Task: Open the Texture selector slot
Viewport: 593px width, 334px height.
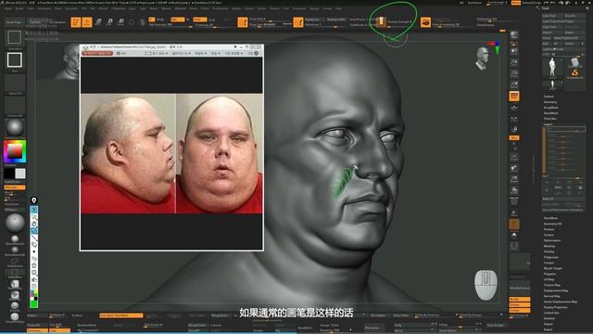Action: tap(15, 105)
